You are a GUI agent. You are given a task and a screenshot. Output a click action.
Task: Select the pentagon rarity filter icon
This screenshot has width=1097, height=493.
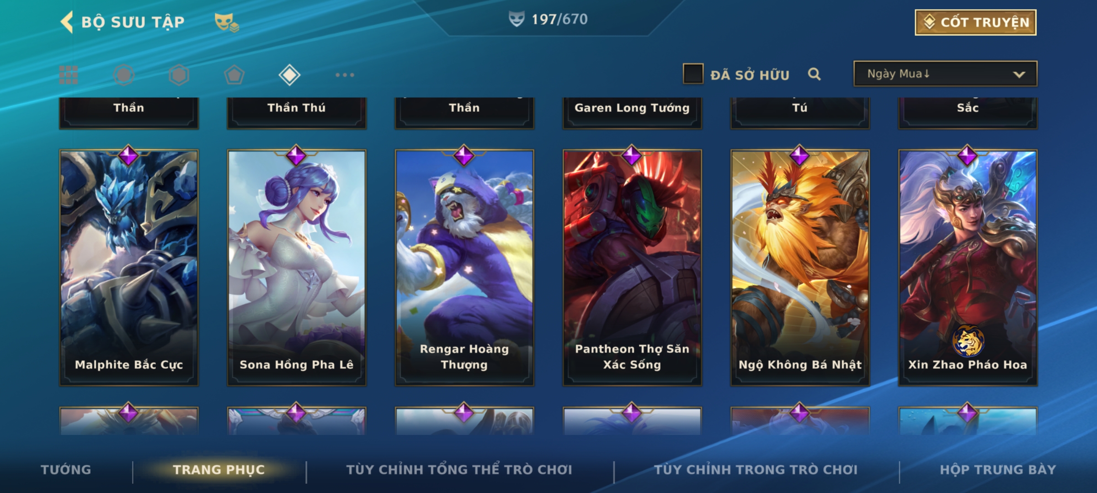234,75
